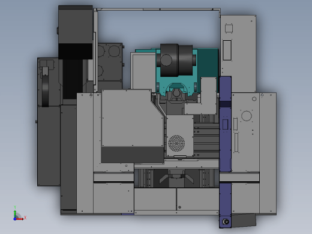Select the black cylindrical spindle motor
This screenshot has height=234, width=312.
click(176, 60)
